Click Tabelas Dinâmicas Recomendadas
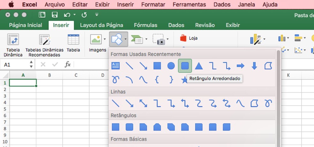Viewport: 314px width, 147px height. [x=44, y=45]
